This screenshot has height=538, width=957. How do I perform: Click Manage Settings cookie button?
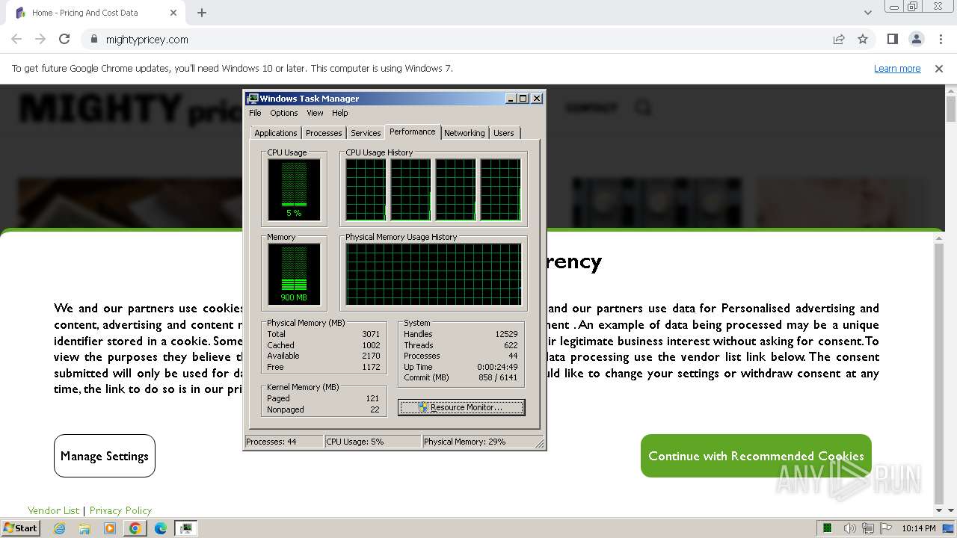coord(105,456)
